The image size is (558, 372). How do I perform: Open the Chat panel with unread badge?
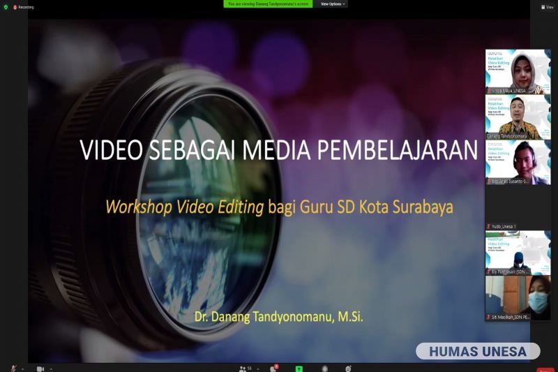(x=273, y=369)
